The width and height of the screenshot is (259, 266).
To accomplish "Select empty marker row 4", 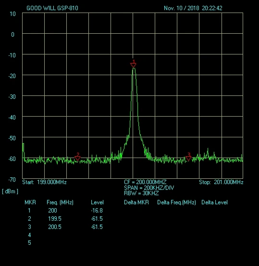I will [29, 235].
